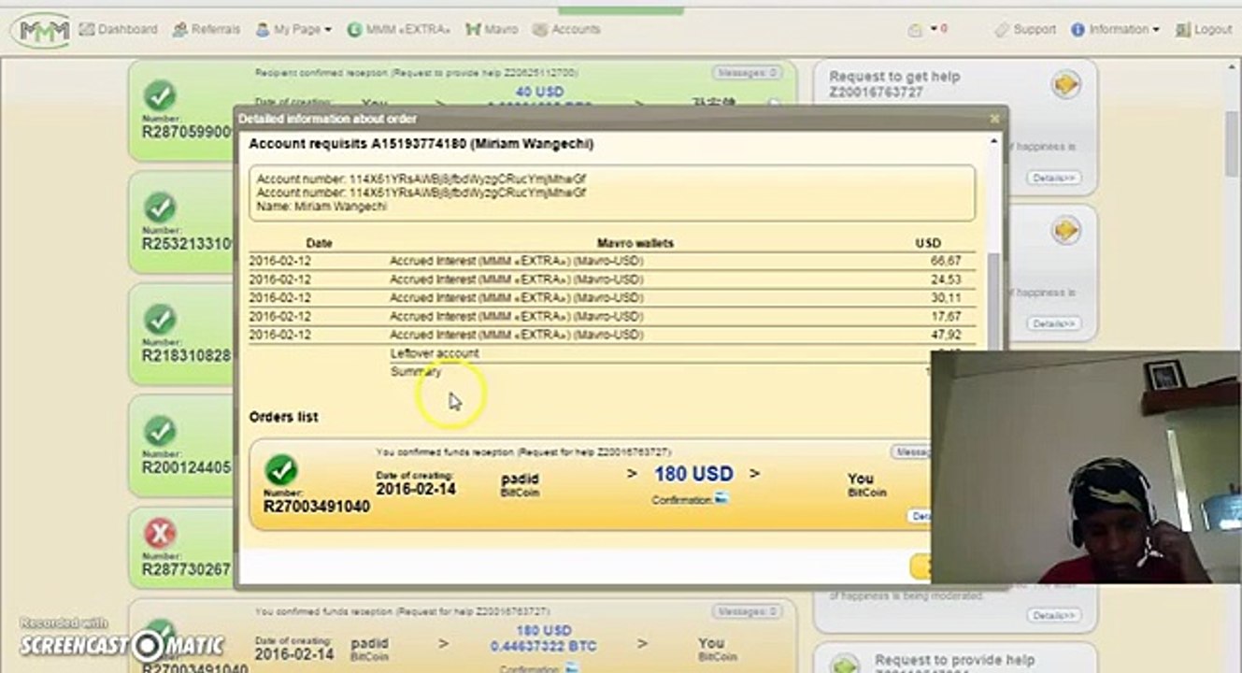Click the Orders list heading

[x=283, y=417]
